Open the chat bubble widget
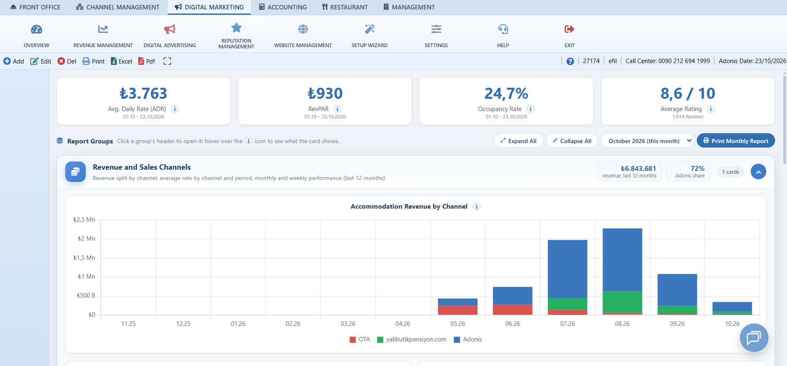 click(x=754, y=338)
